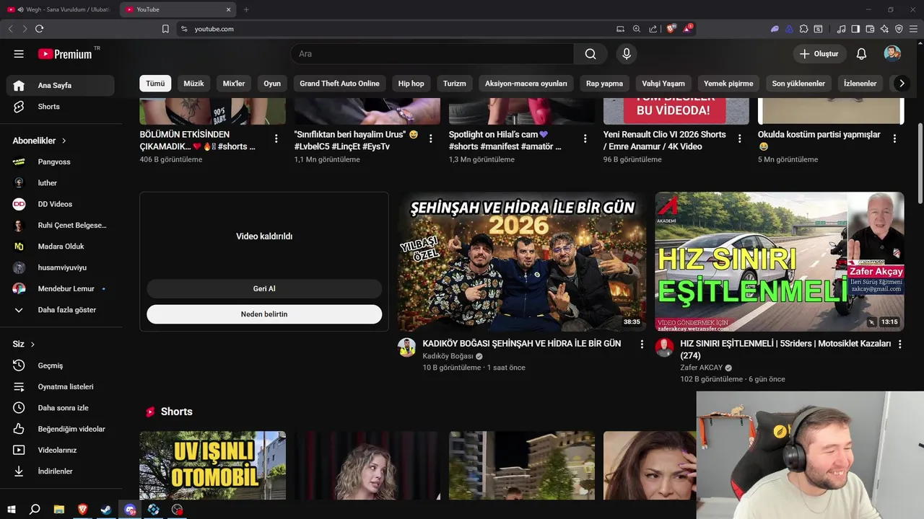Select the Hip hop filter chip
This screenshot has height=519, width=924.
tap(411, 84)
